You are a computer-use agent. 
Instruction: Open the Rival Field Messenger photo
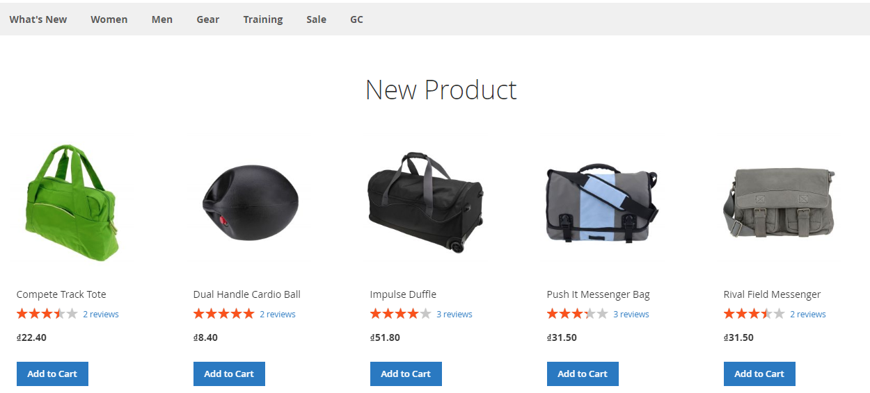pyautogui.click(x=780, y=202)
